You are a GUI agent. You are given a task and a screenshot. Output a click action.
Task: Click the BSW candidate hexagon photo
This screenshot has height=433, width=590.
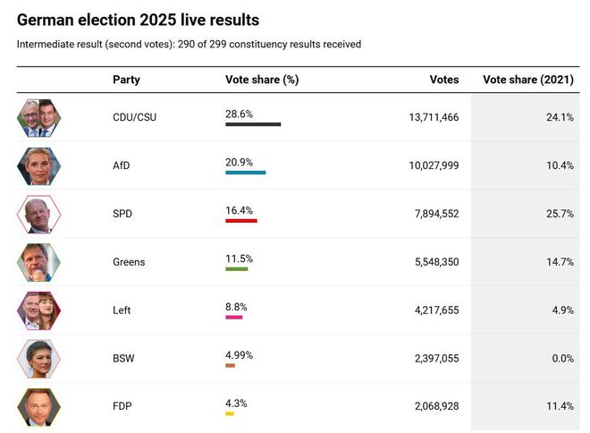point(38,359)
